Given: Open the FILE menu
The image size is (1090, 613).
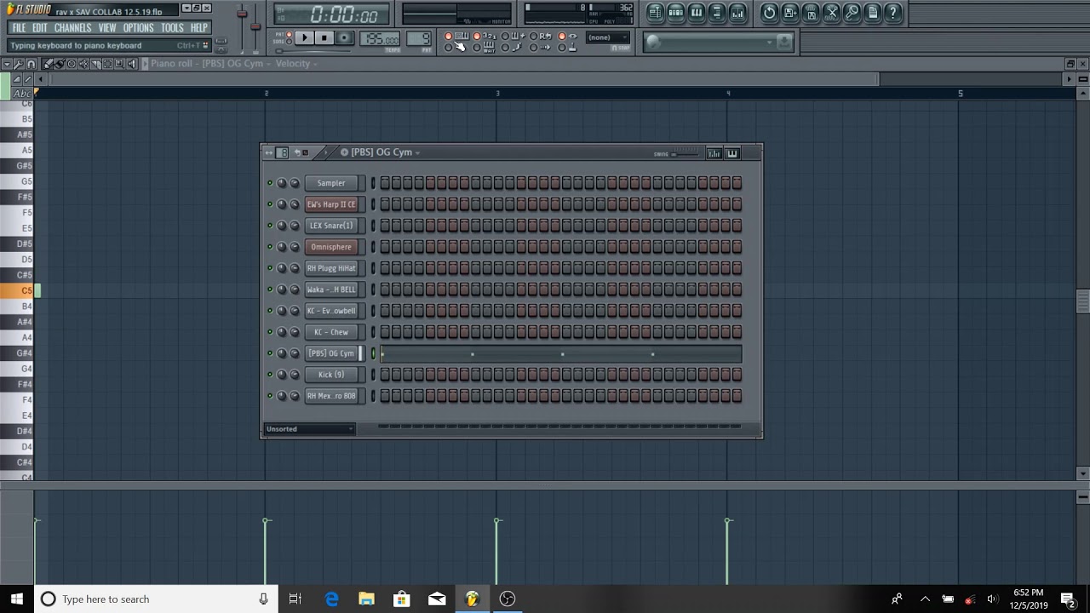Looking at the screenshot, I should coord(19,28).
